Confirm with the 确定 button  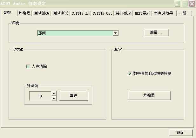181,133
